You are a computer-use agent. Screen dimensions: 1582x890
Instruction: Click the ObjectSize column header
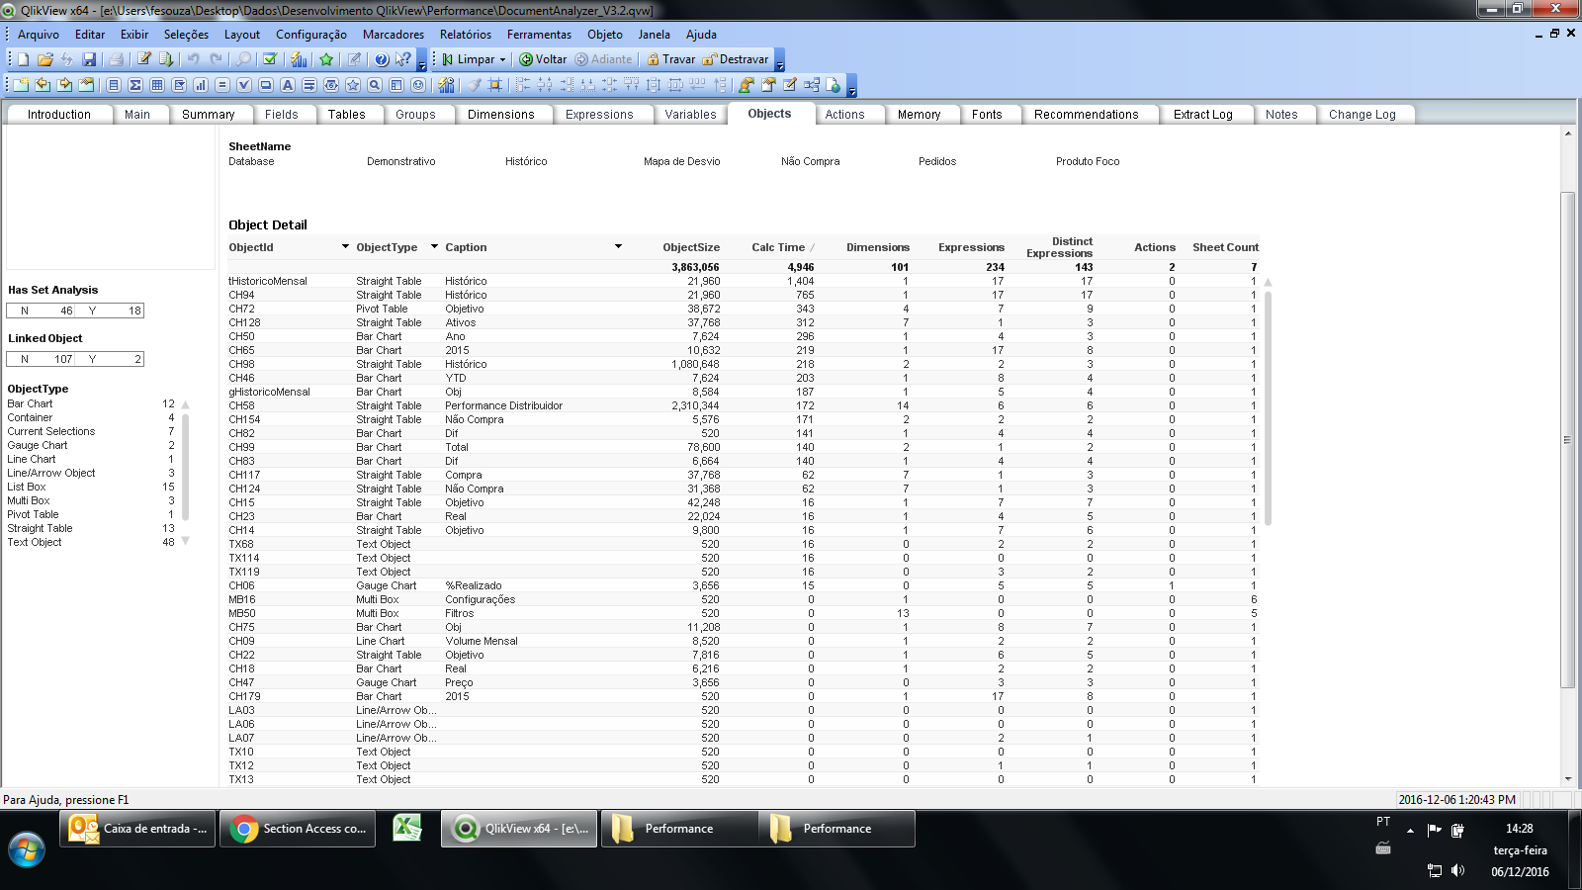(x=691, y=247)
